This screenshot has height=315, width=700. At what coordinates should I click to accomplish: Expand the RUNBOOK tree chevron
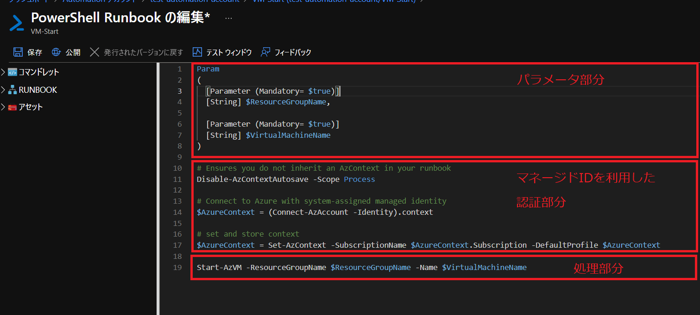tap(3, 90)
